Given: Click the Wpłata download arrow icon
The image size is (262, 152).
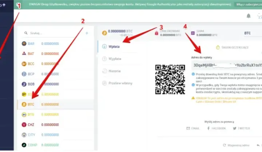Looking at the screenshot, I should coord(104,47).
